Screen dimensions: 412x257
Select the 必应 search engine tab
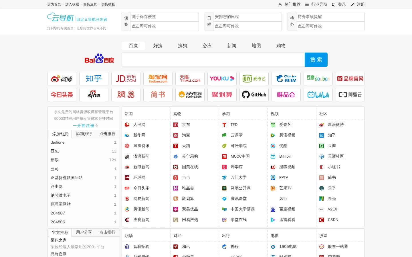click(207, 46)
